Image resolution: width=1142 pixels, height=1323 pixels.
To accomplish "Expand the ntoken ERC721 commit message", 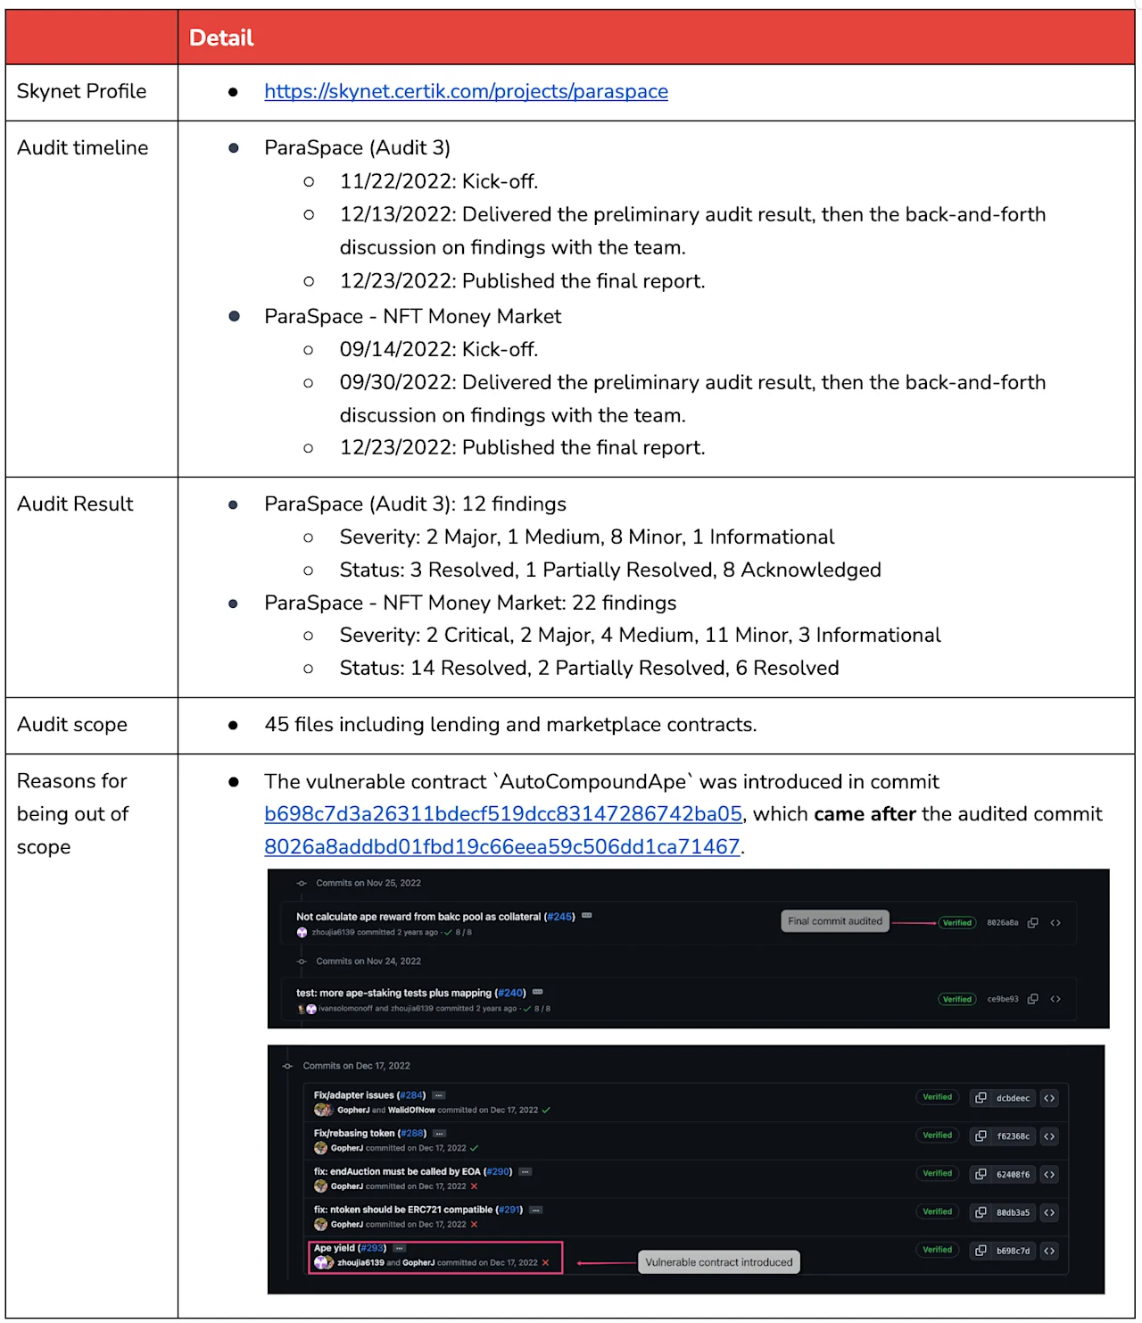I will 536,1211.
